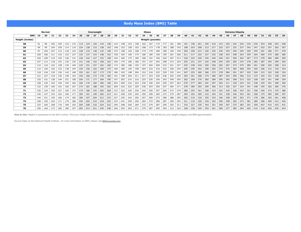Image resolution: width=301 pixels, height=232 pixels.
Task: Select weight 420 at height 74, BMI 54
Action: pyautogui.click(x=284, y=101)
